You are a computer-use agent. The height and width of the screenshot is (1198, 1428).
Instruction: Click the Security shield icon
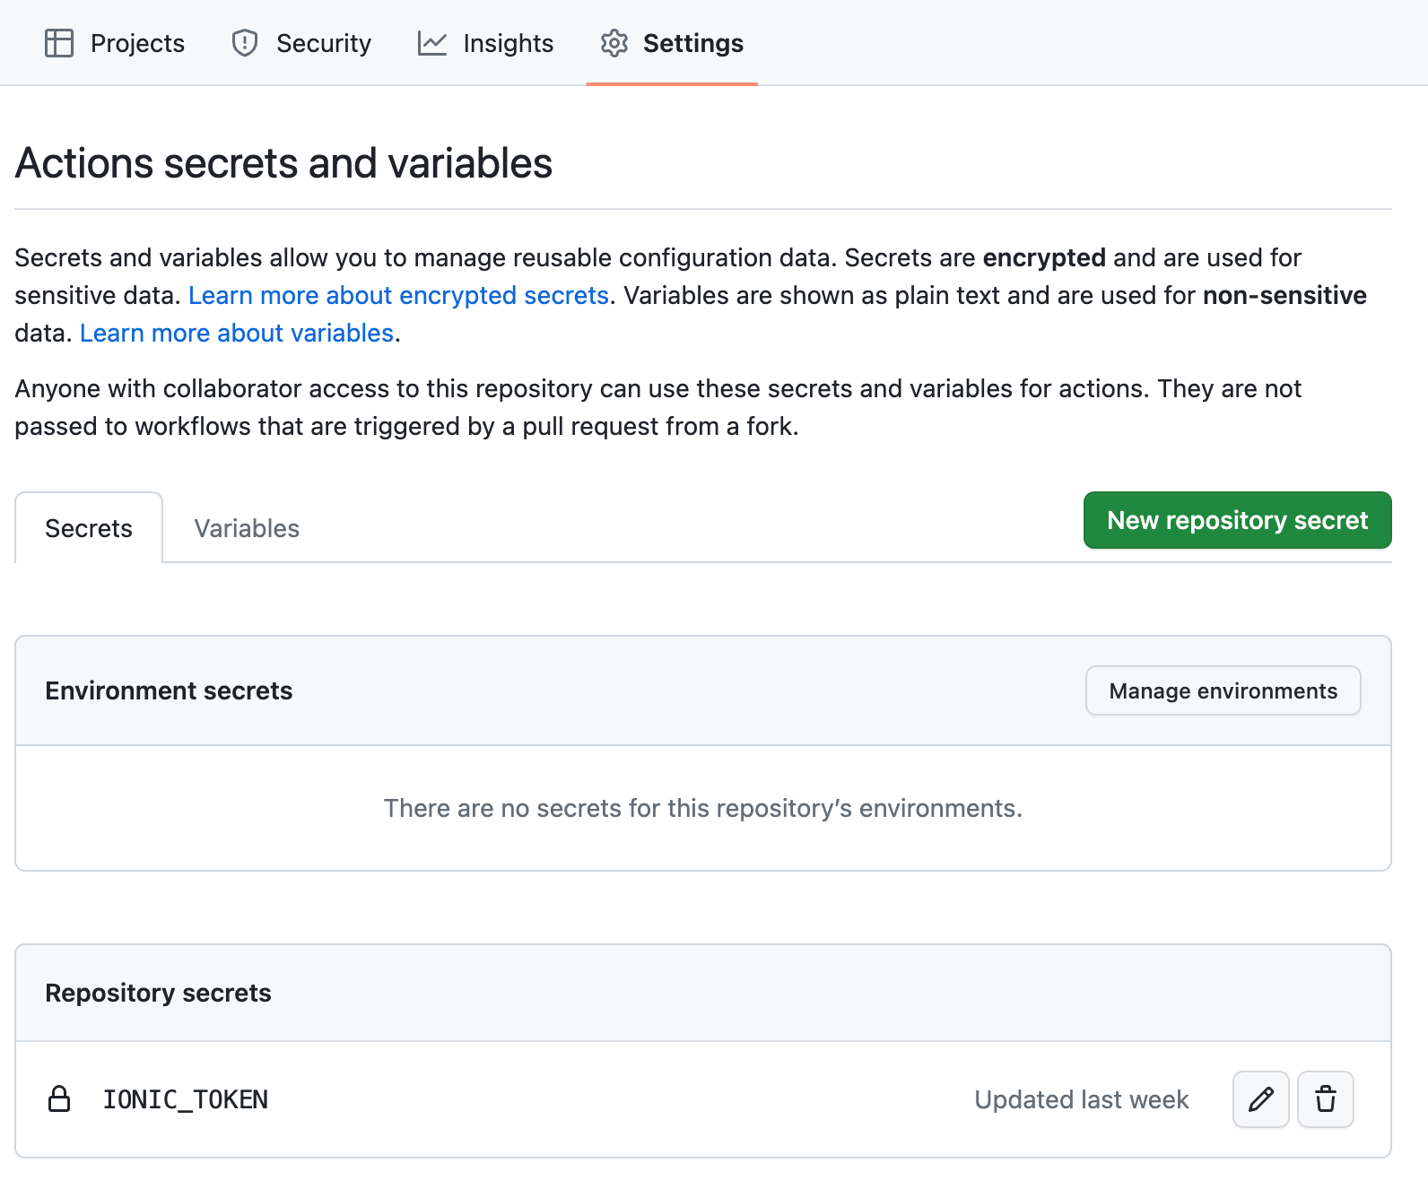[245, 43]
